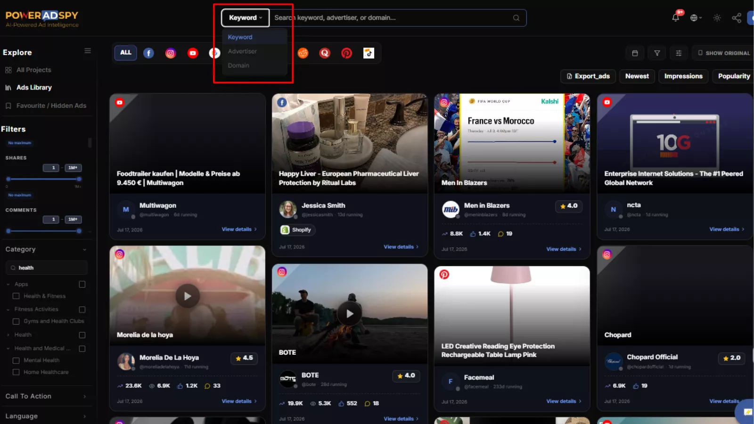Toggle SHOW ORIGINAL option
The width and height of the screenshot is (754, 424).
[x=723, y=53]
